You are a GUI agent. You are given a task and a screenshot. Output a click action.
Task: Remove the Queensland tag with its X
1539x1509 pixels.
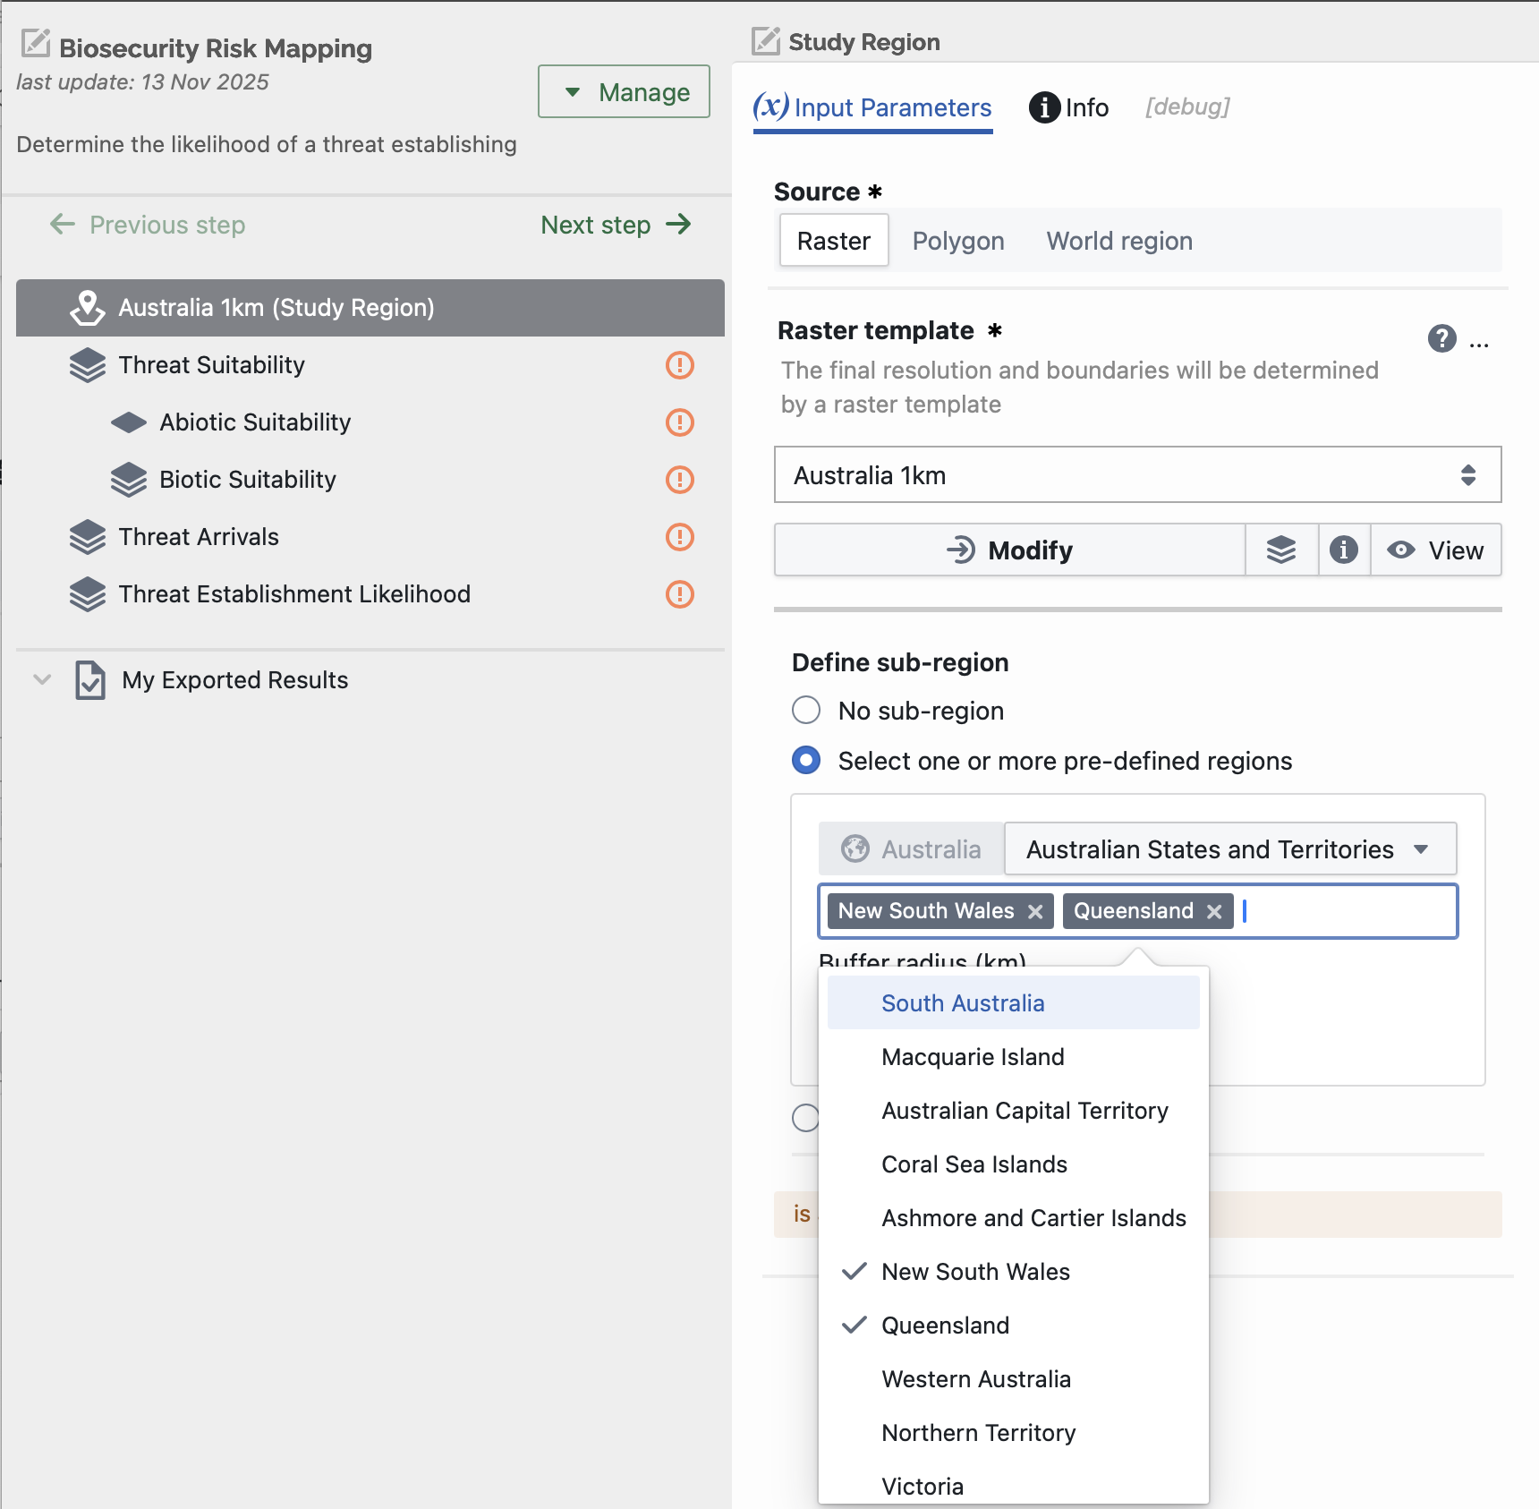pyautogui.click(x=1214, y=911)
